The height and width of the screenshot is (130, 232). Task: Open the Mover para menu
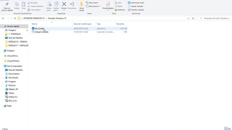[49, 6]
